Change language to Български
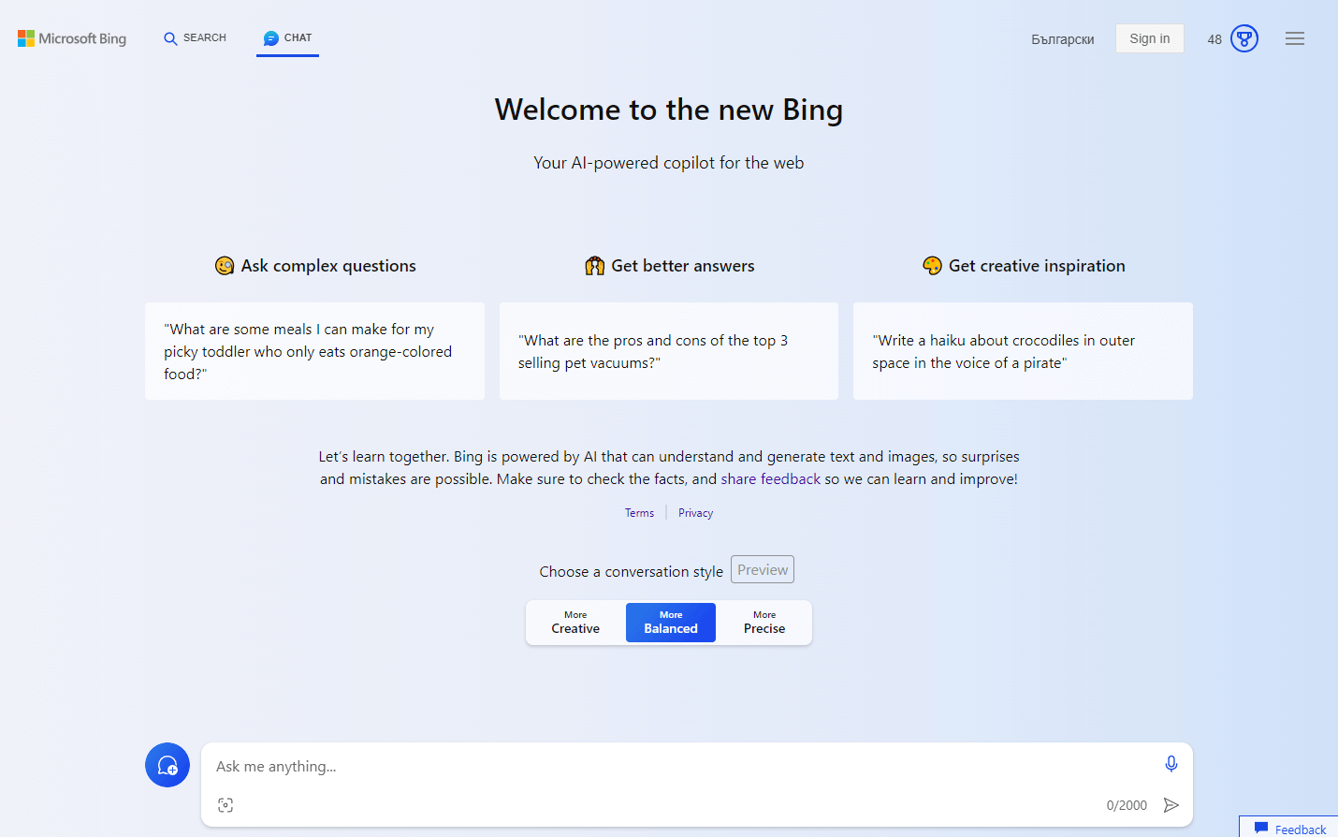This screenshot has height=837, width=1338. click(x=1062, y=39)
